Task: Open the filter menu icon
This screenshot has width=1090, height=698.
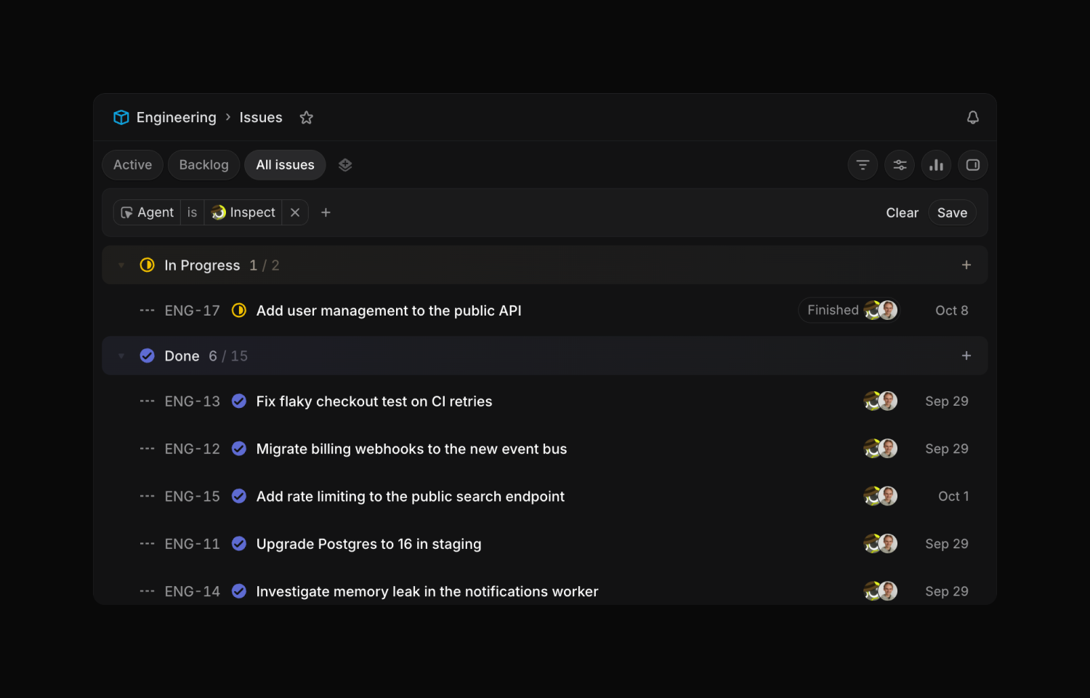Action: pos(863,165)
